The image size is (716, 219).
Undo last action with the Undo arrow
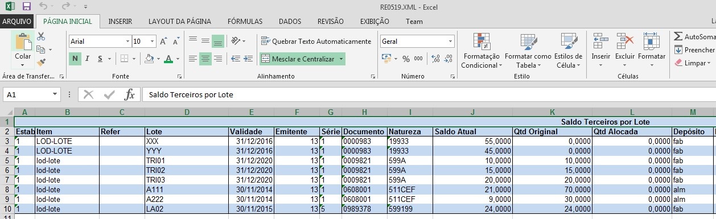pos(44,7)
